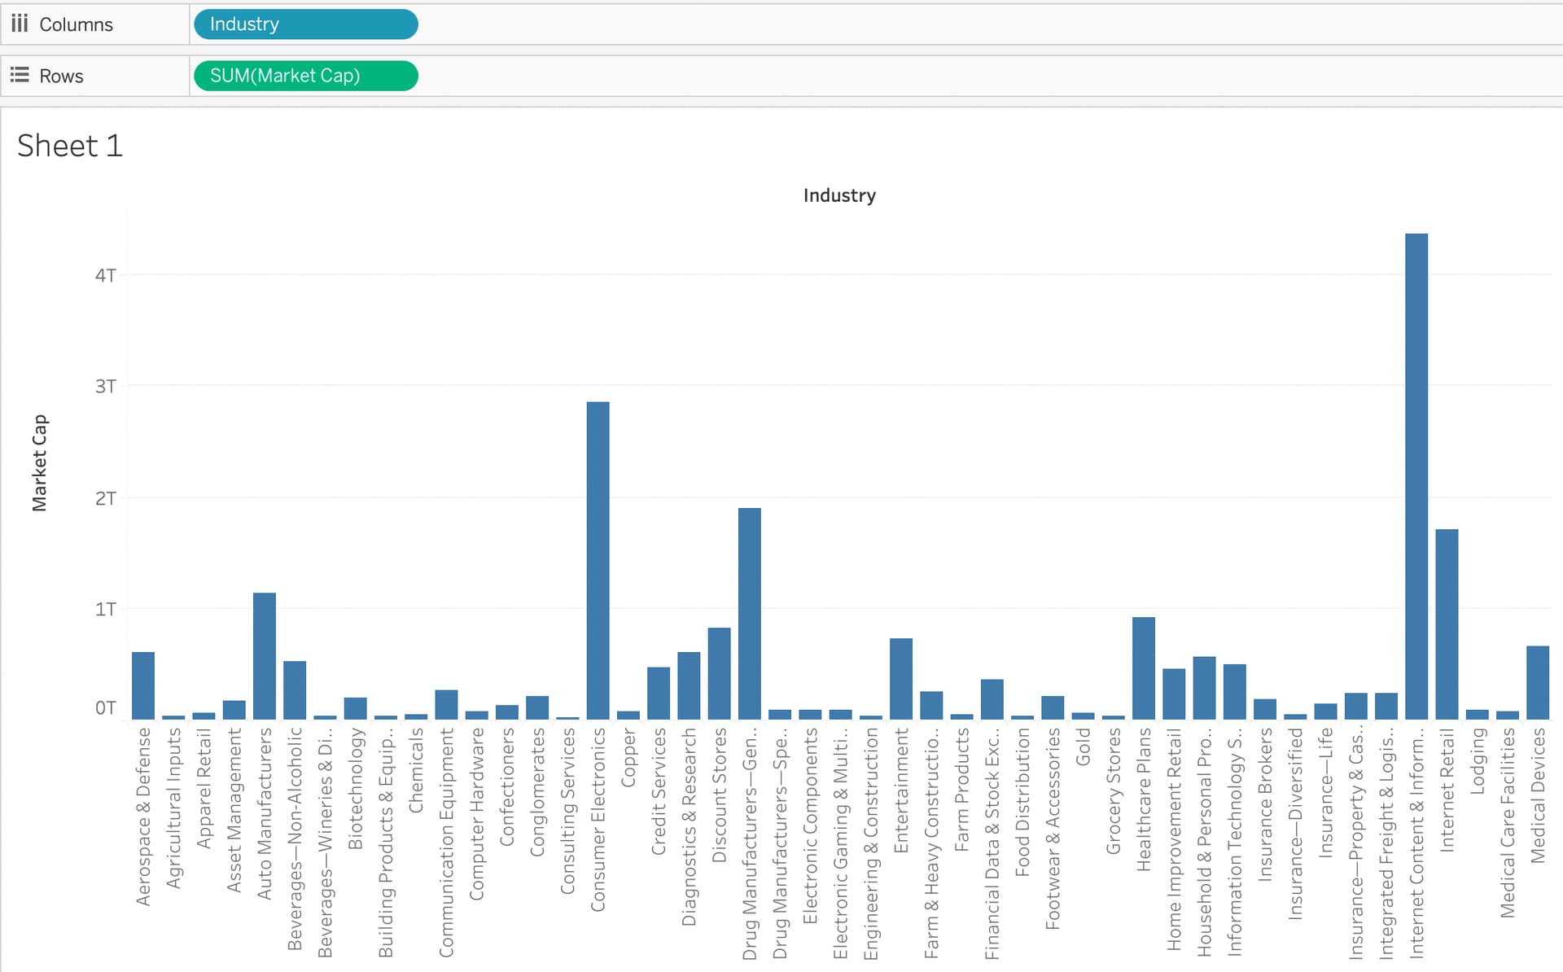Select the Discount Stores bar

coord(719,673)
